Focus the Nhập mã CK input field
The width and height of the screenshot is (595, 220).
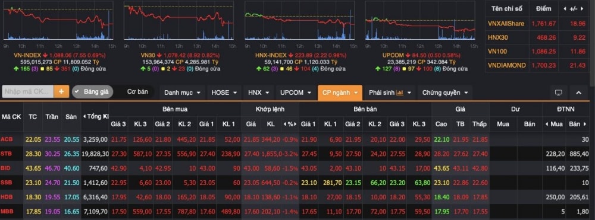pyautogui.click(x=28, y=91)
